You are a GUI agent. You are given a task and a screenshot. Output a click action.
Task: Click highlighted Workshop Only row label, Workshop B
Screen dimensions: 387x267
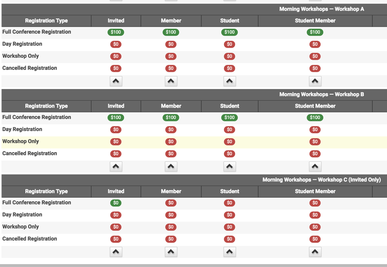point(21,141)
